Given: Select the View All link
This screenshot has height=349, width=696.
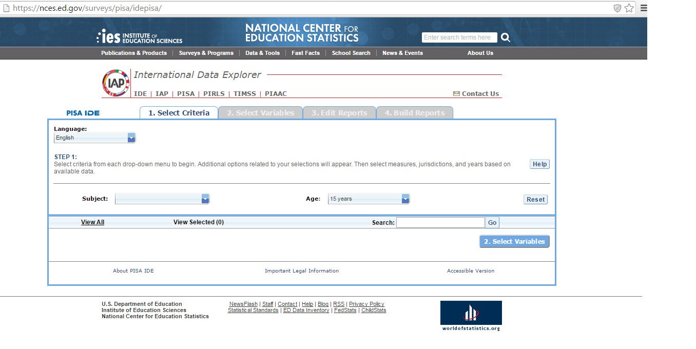Looking at the screenshot, I should point(92,222).
